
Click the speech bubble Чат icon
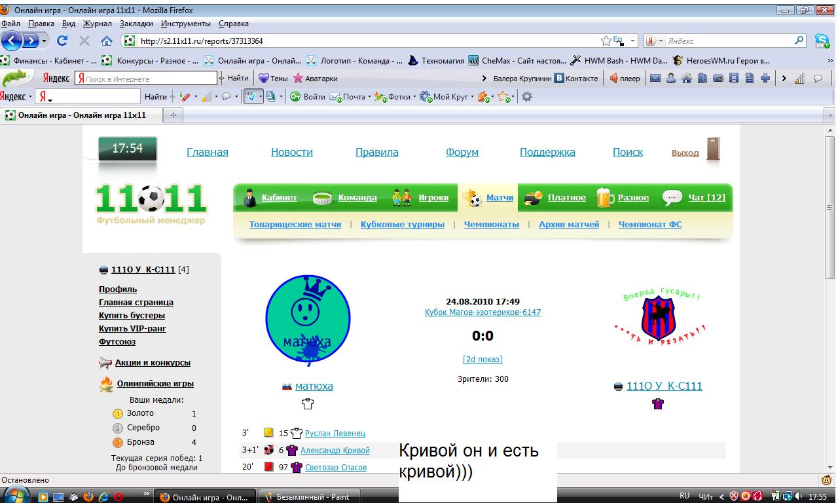[x=672, y=197]
